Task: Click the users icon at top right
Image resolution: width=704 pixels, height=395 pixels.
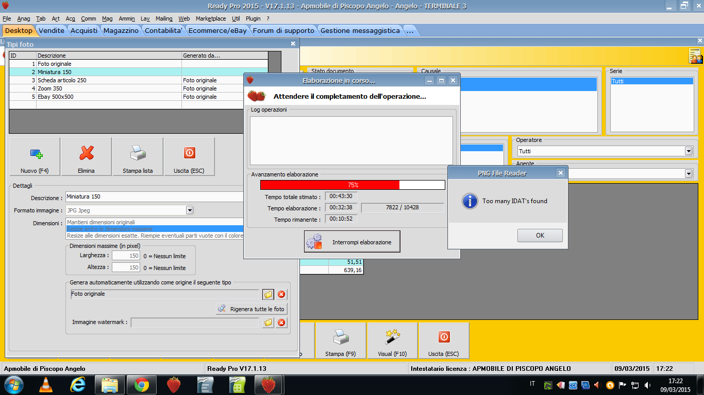Action: [695, 56]
